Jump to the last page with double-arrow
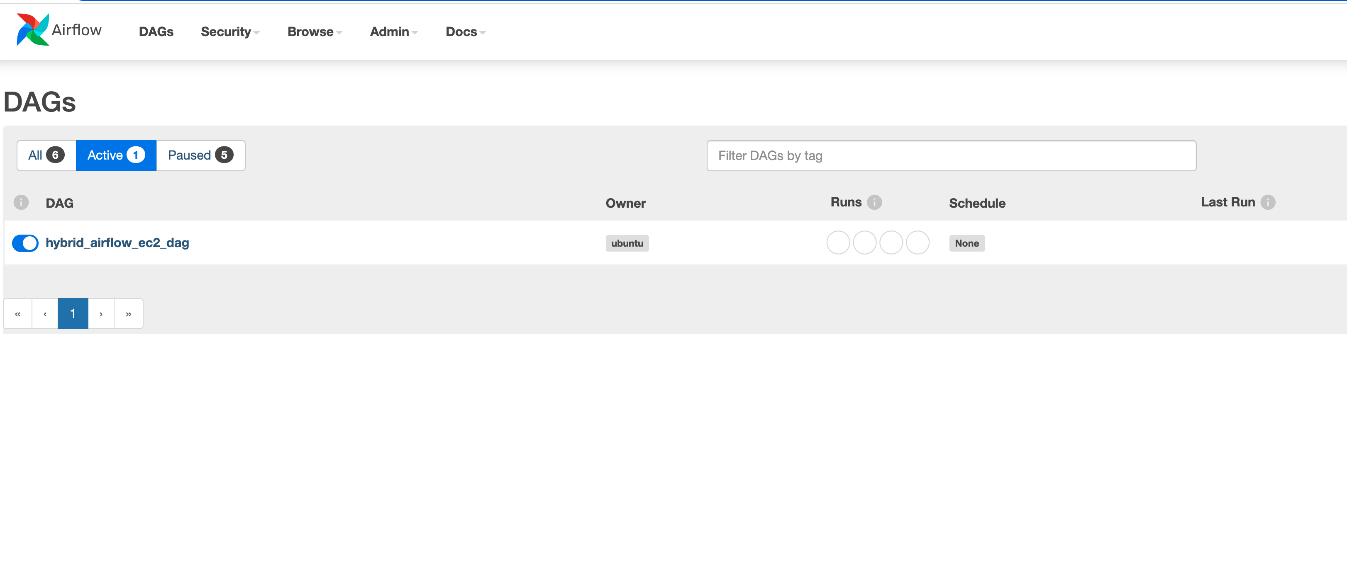The image size is (1347, 577). click(128, 314)
